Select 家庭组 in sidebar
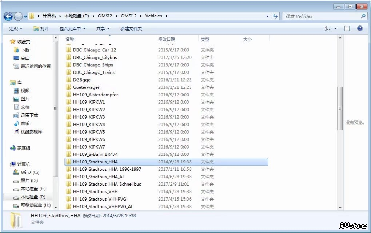 [24, 148]
